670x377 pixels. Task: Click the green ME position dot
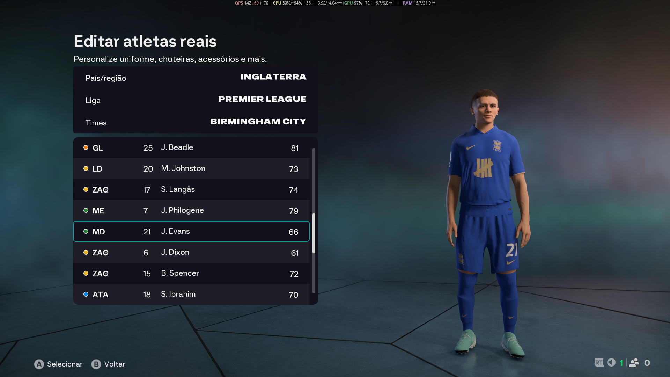pos(86,210)
